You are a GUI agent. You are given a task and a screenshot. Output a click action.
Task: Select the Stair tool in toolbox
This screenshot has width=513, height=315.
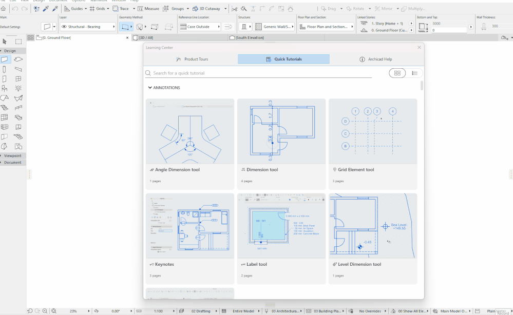(x=4, y=108)
